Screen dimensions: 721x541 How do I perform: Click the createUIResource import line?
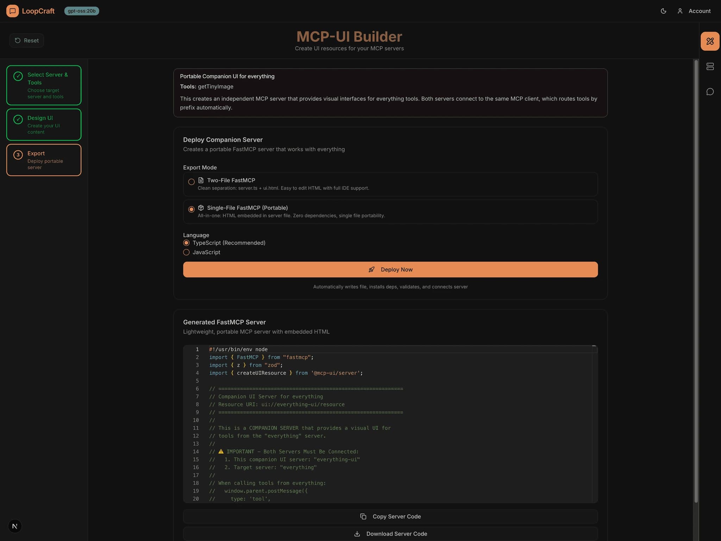286,373
